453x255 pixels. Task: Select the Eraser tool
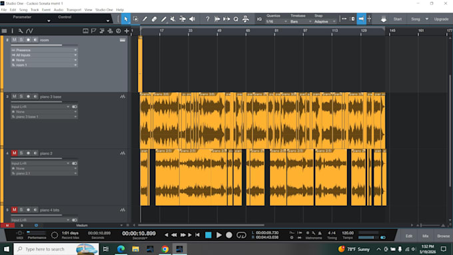click(154, 19)
